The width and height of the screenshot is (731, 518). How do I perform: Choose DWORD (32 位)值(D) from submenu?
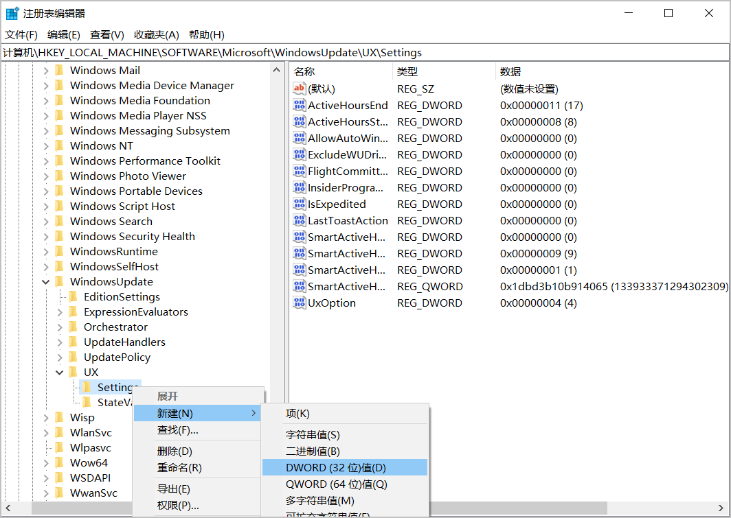pos(336,467)
